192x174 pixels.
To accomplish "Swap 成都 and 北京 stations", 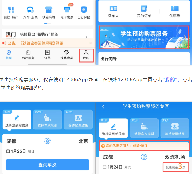I will 47,141.
